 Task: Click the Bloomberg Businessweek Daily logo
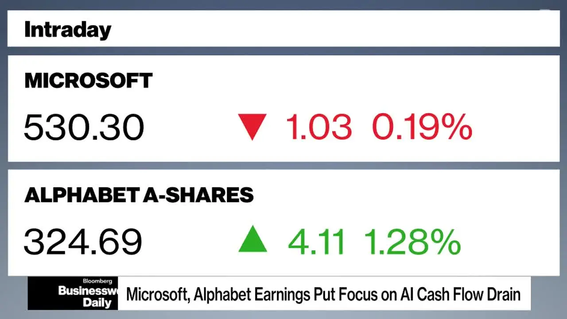click(73, 293)
